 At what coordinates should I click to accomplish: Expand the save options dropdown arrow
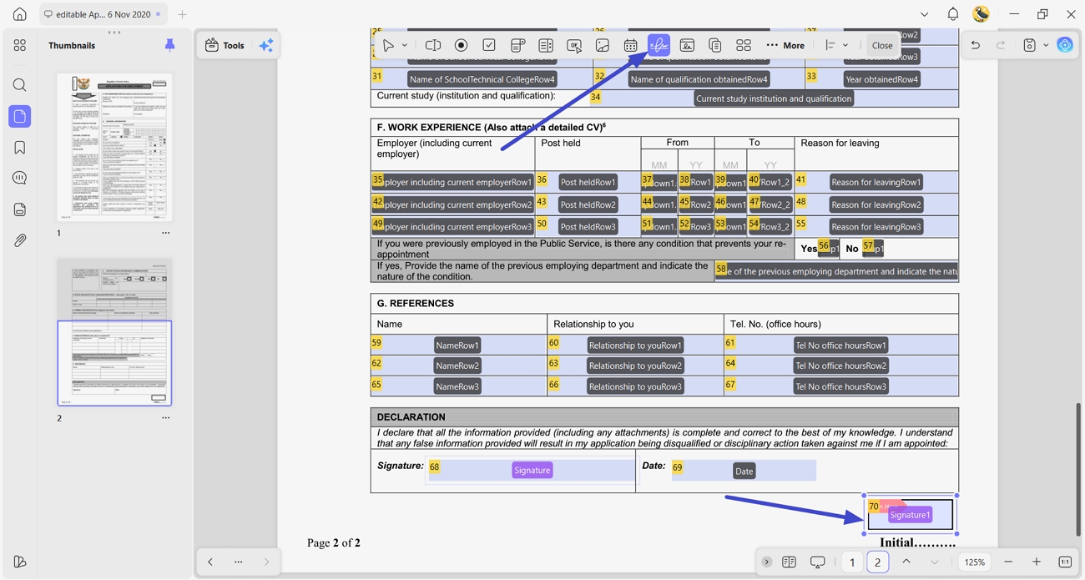pyautogui.click(x=1046, y=45)
